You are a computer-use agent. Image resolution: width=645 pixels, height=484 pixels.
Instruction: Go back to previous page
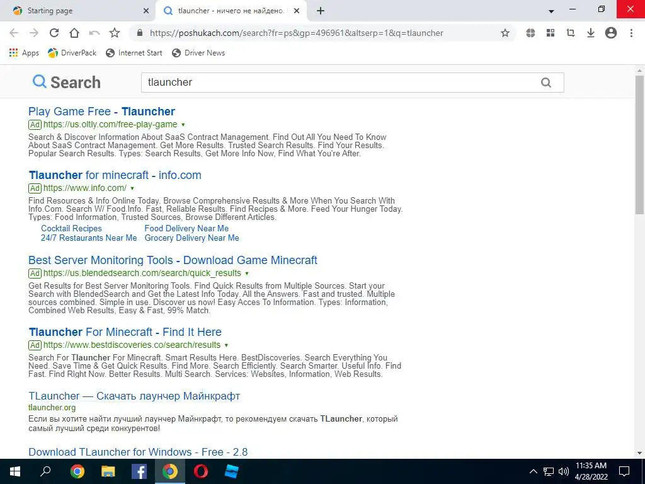[14, 33]
